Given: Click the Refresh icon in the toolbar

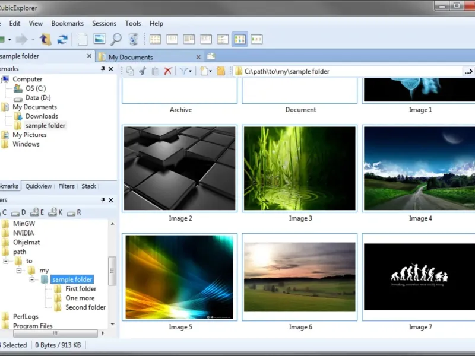Looking at the screenshot, I should point(62,40).
